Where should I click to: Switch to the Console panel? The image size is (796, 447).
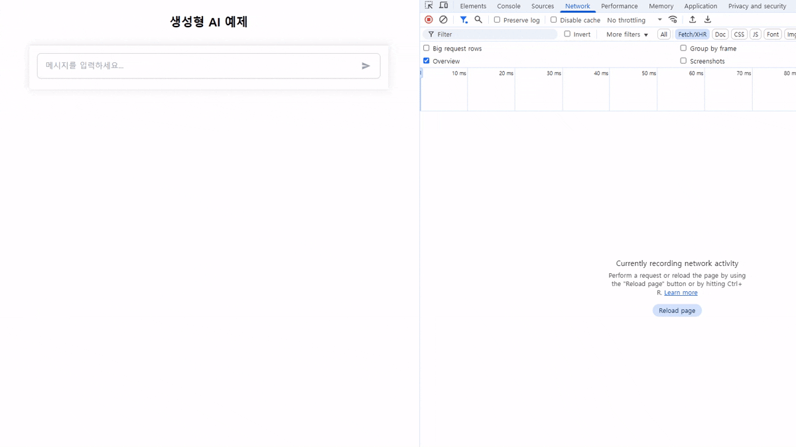click(x=508, y=6)
